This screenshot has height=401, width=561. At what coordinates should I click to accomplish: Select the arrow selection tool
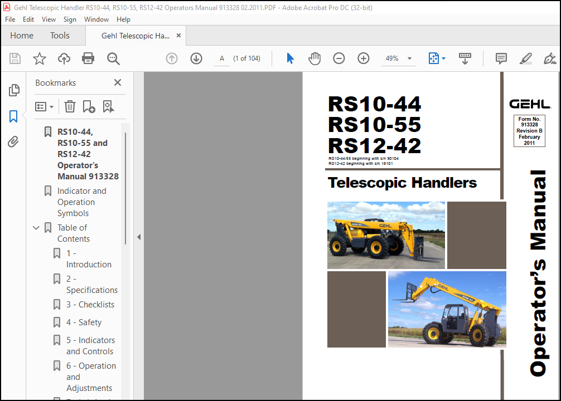[290, 58]
